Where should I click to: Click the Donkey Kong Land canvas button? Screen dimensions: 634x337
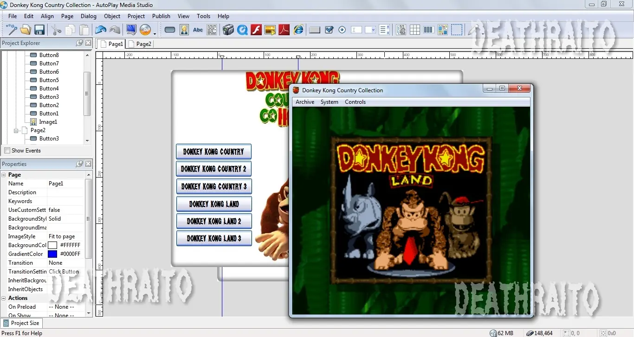pos(213,203)
